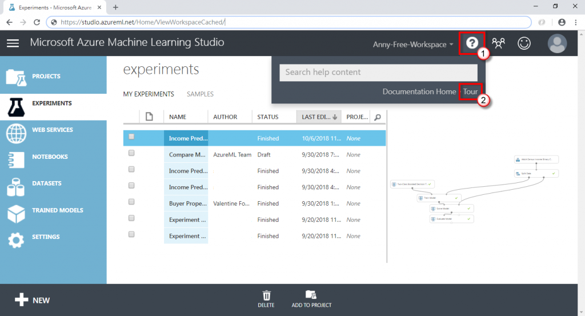Click the search magnifier in table header
The width and height of the screenshot is (585, 316).
(378, 117)
